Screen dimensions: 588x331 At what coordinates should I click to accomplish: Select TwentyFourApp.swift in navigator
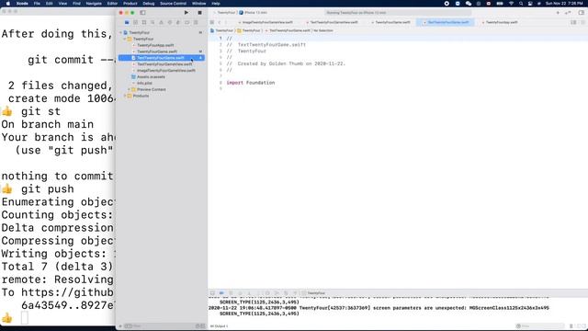click(155, 45)
